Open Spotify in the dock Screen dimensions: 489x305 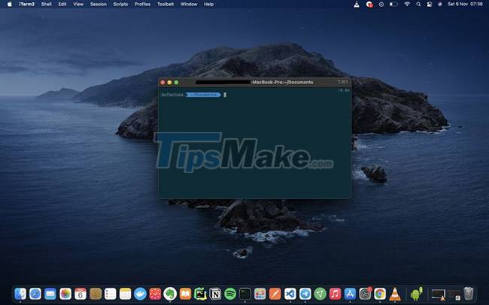(230, 294)
